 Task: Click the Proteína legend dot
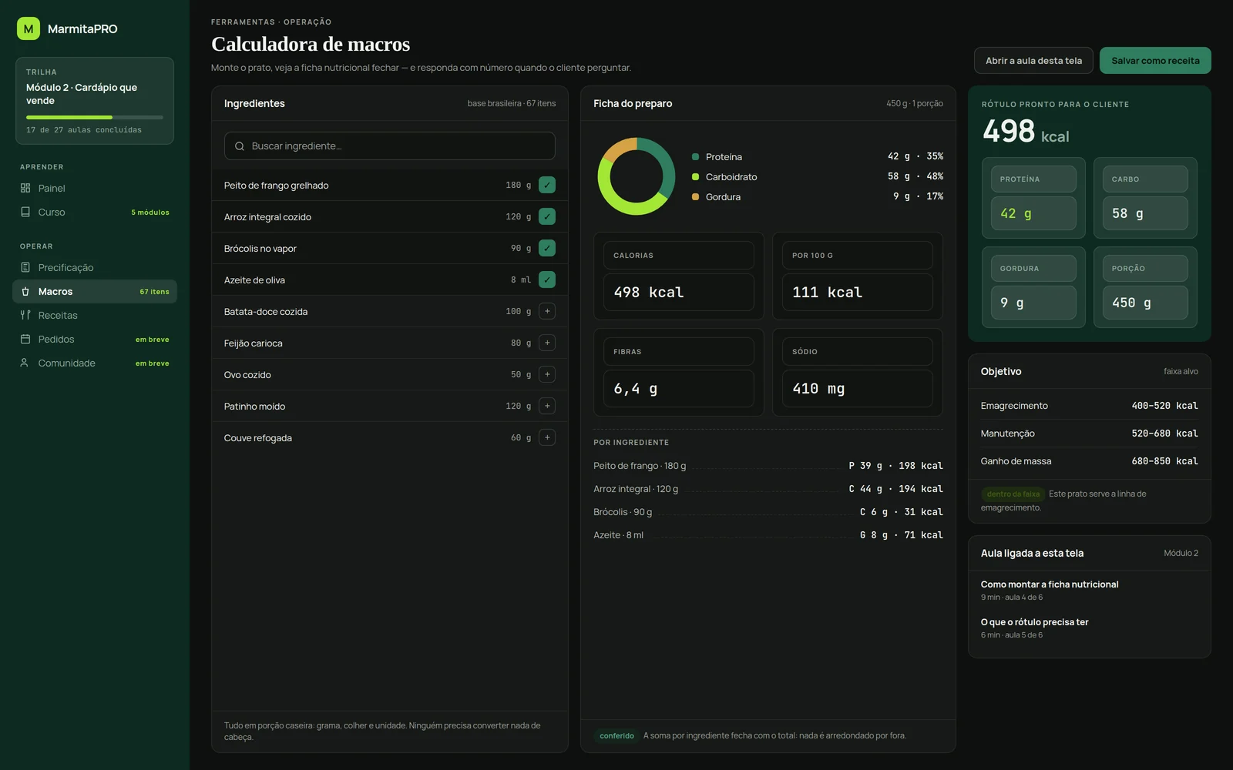695,156
